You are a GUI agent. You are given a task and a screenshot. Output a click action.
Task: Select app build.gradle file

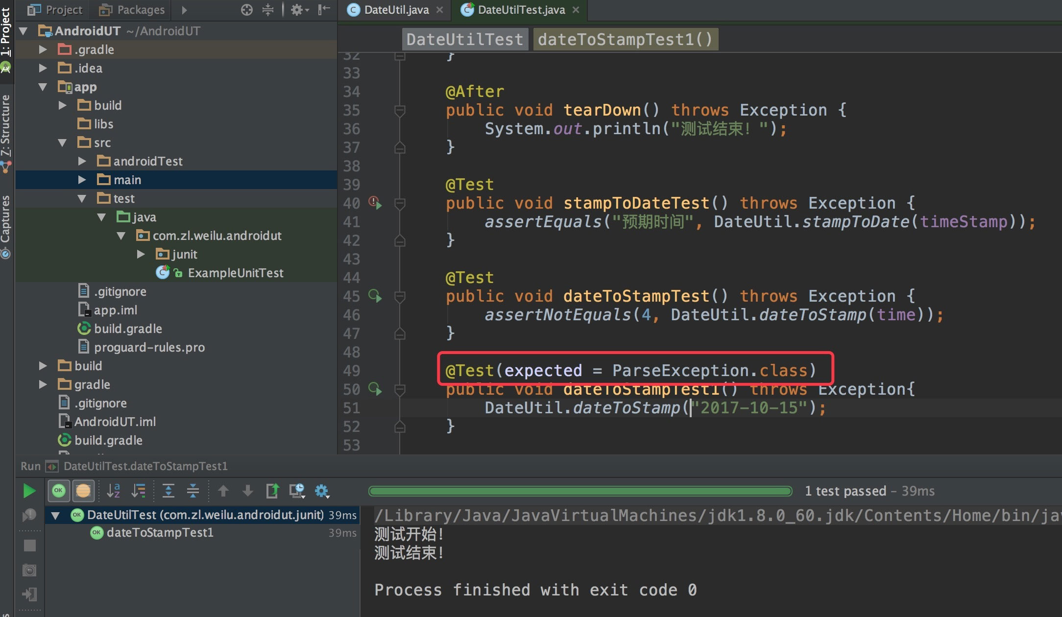[x=120, y=329]
